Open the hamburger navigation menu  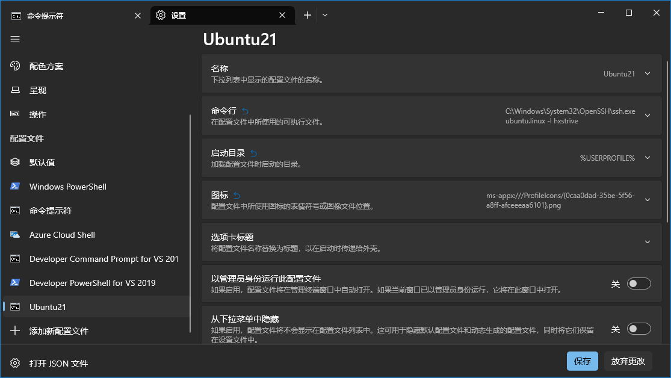(15, 39)
